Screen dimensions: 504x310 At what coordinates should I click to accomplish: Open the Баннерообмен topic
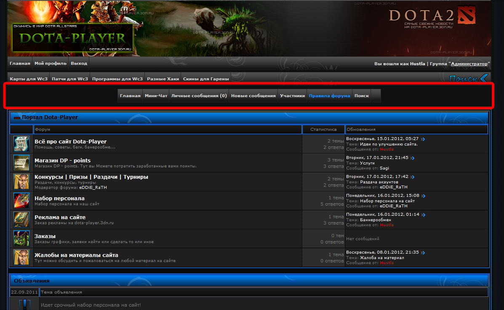tap(376, 220)
